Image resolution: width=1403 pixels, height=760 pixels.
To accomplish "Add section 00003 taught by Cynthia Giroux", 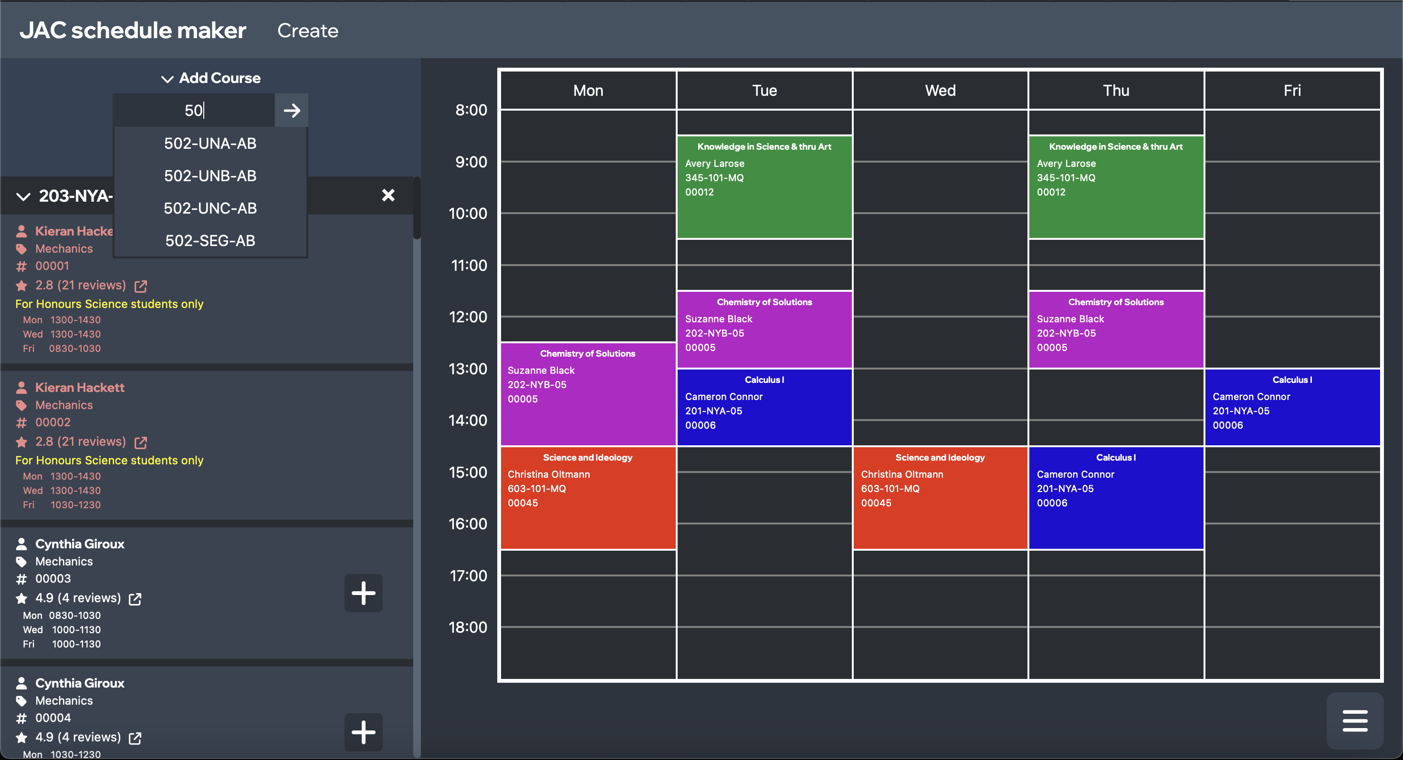I will [363, 593].
